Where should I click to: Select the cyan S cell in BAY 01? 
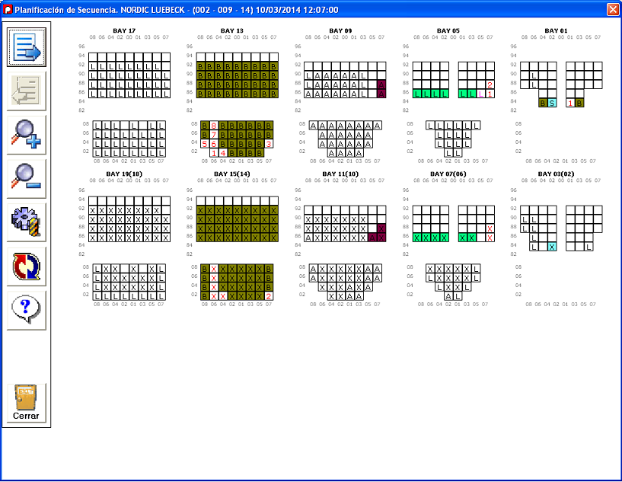coord(552,102)
